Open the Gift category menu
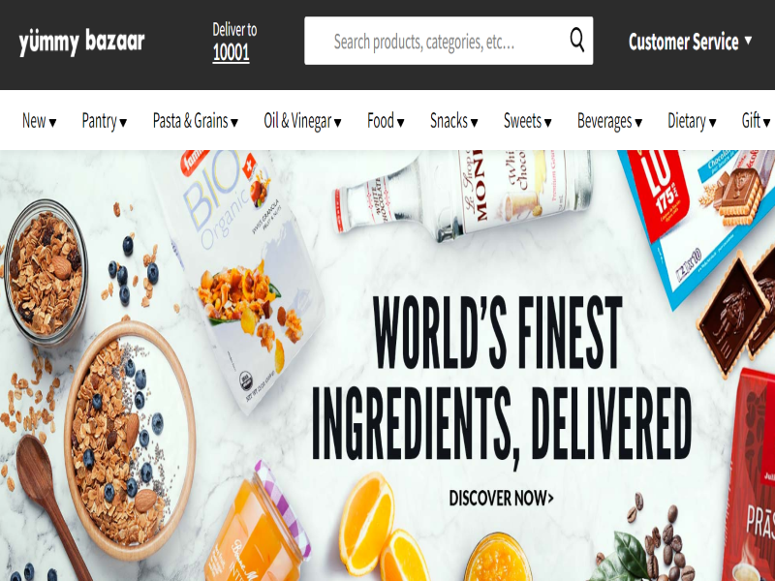775x581 pixels. pyautogui.click(x=756, y=120)
